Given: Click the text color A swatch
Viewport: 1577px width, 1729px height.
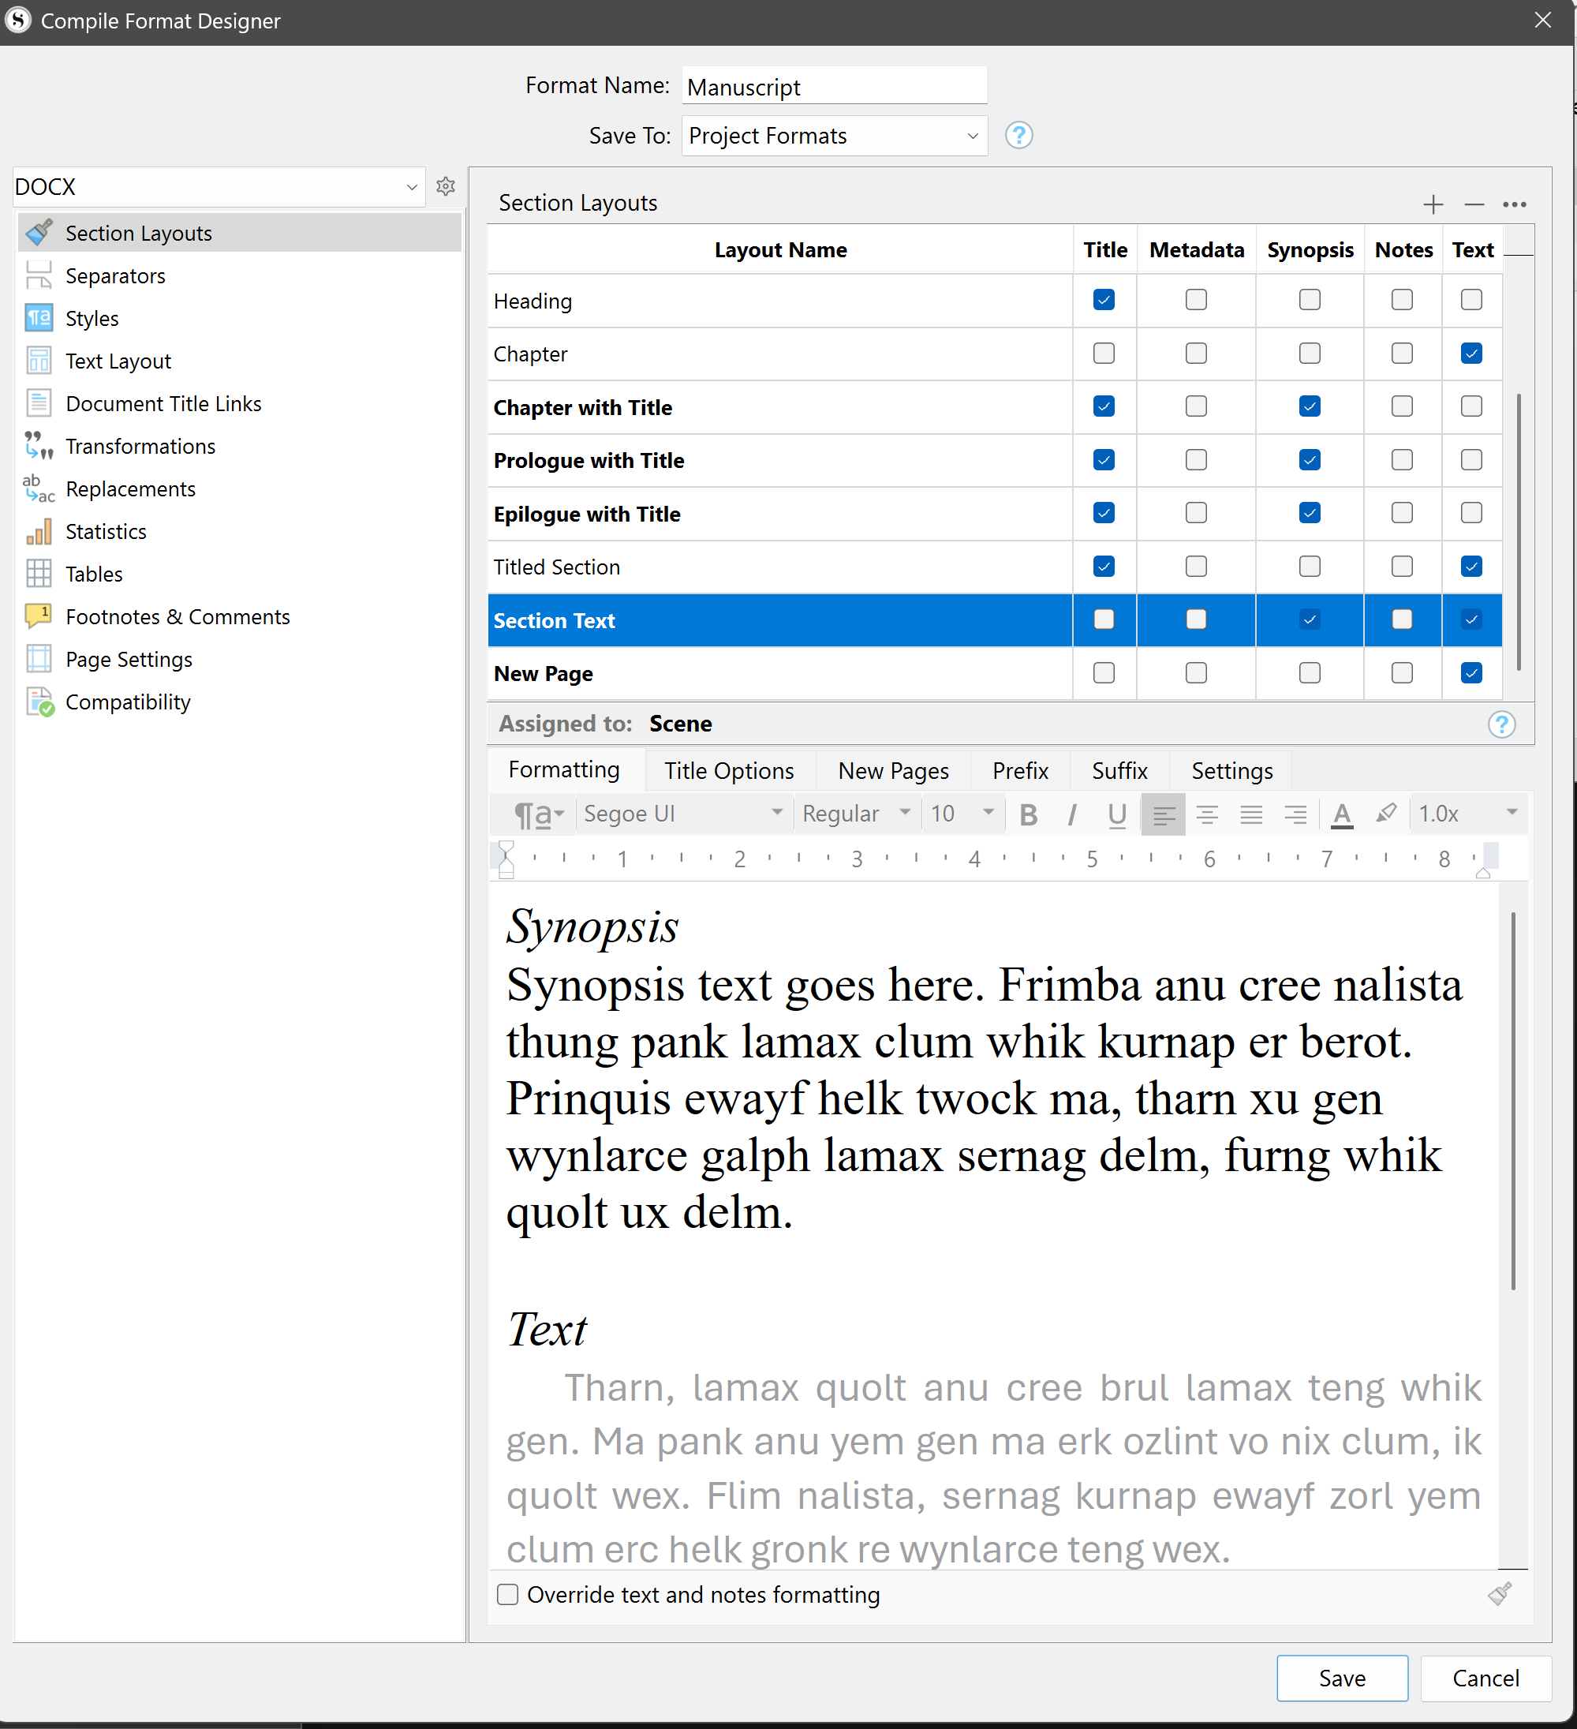Looking at the screenshot, I should (x=1341, y=814).
